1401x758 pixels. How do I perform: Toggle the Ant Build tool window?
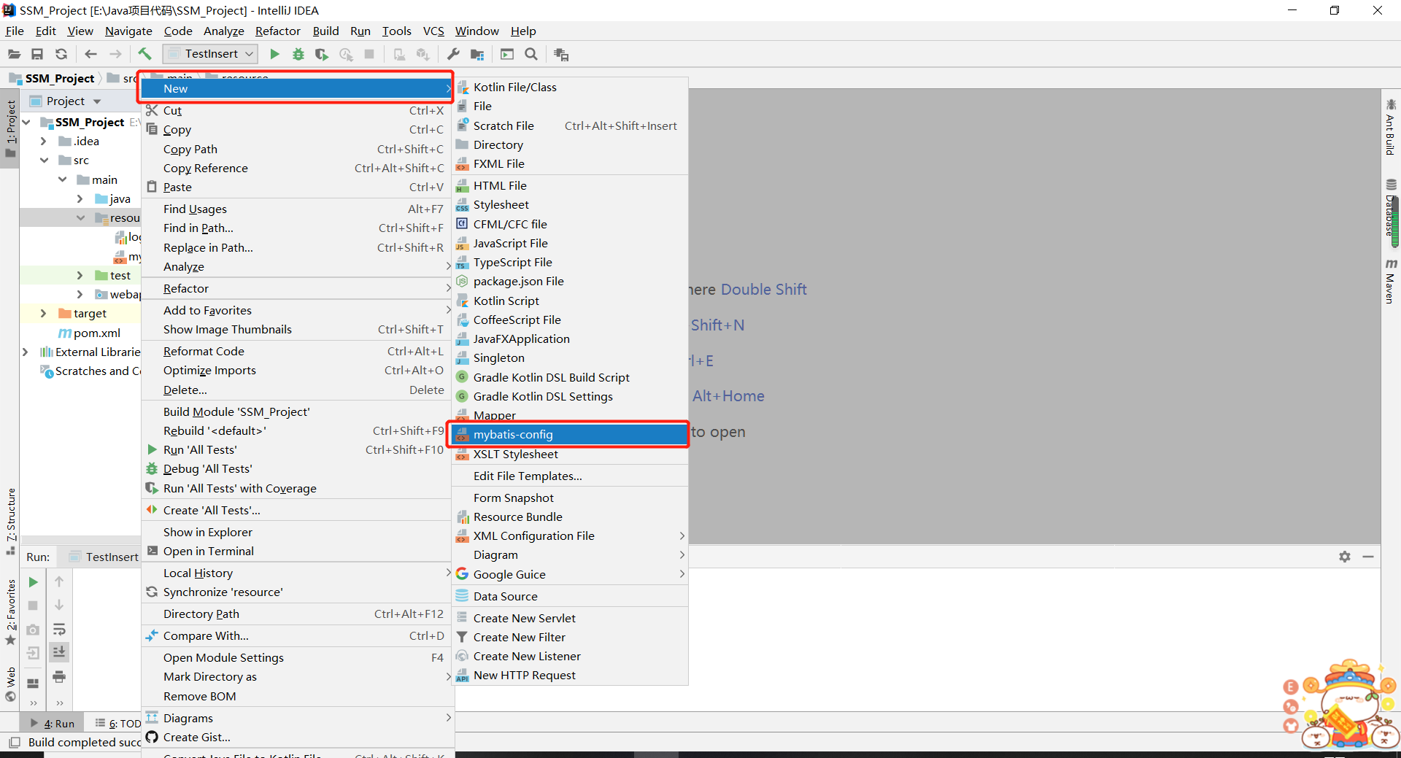(1390, 127)
